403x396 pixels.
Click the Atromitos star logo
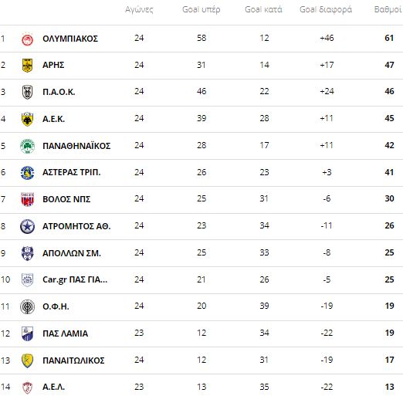[x=27, y=226]
